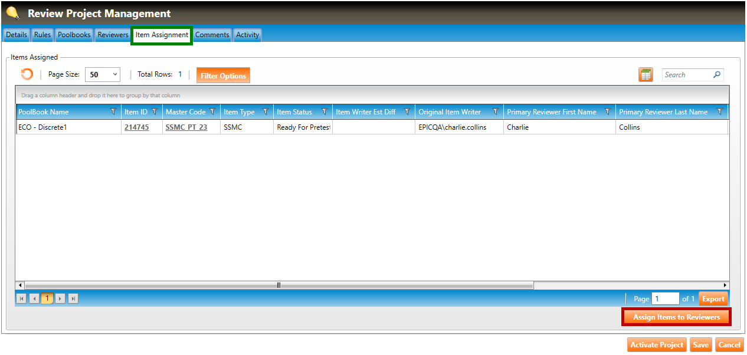Expand the Page Size dropdown
The height and width of the screenshot is (355, 747).
click(114, 75)
